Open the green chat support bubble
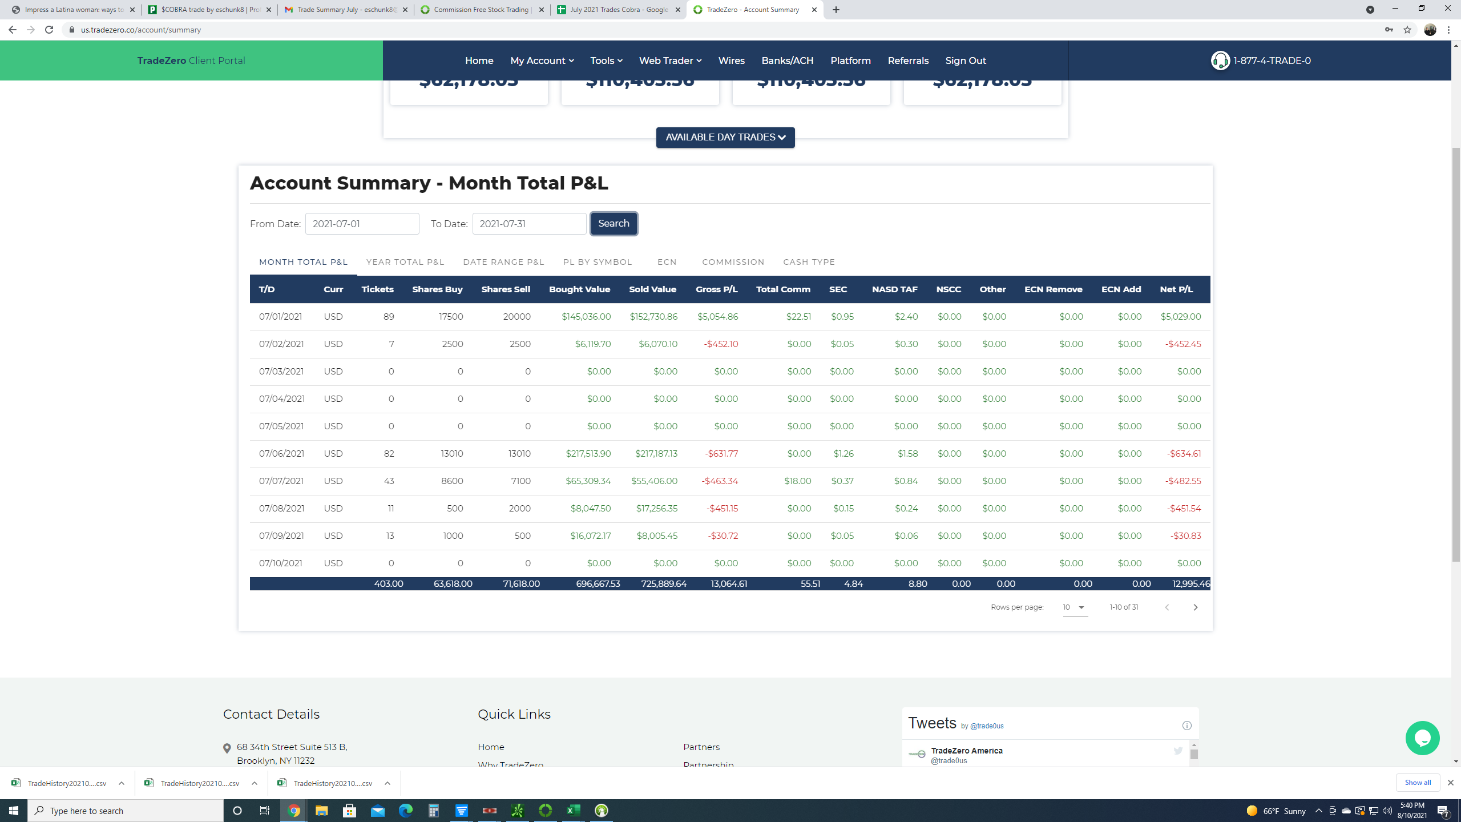 [x=1422, y=738]
